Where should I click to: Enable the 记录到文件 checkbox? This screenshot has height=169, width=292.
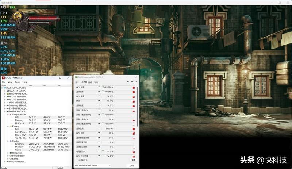pyautogui.click(x=77, y=160)
